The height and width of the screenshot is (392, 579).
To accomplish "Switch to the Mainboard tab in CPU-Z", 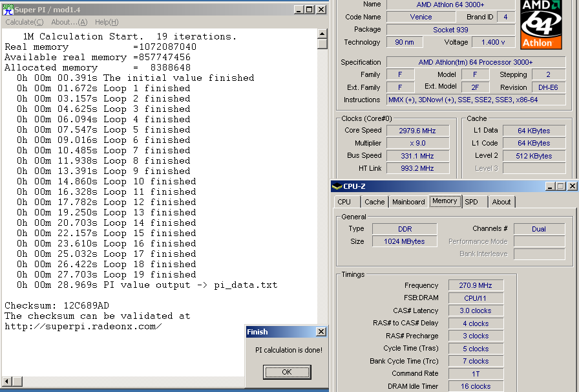I will (x=408, y=202).
